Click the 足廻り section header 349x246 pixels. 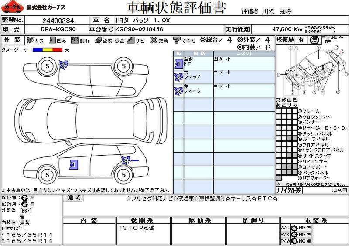tap(253, 220)
